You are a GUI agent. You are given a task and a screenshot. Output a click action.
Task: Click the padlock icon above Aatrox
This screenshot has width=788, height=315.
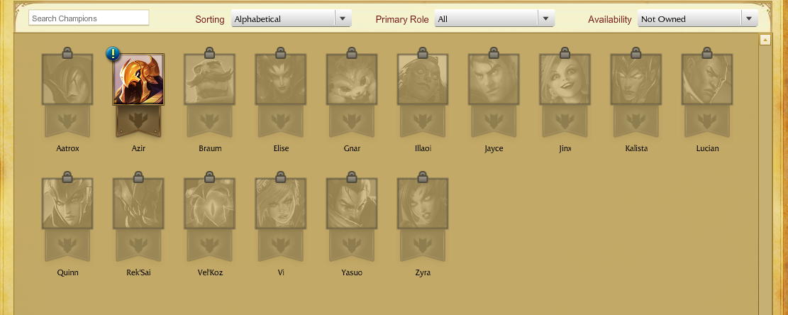click(67, 52)
